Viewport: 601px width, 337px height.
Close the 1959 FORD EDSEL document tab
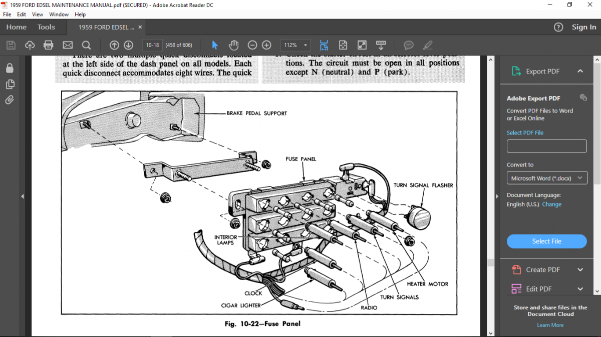tap(140, 27)
